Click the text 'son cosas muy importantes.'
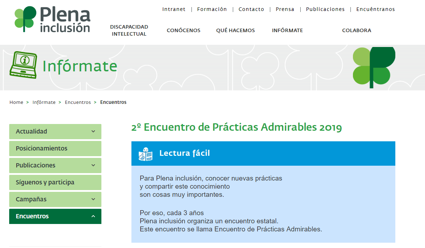The height and width of the screenshot is (248, 425). 182,195
